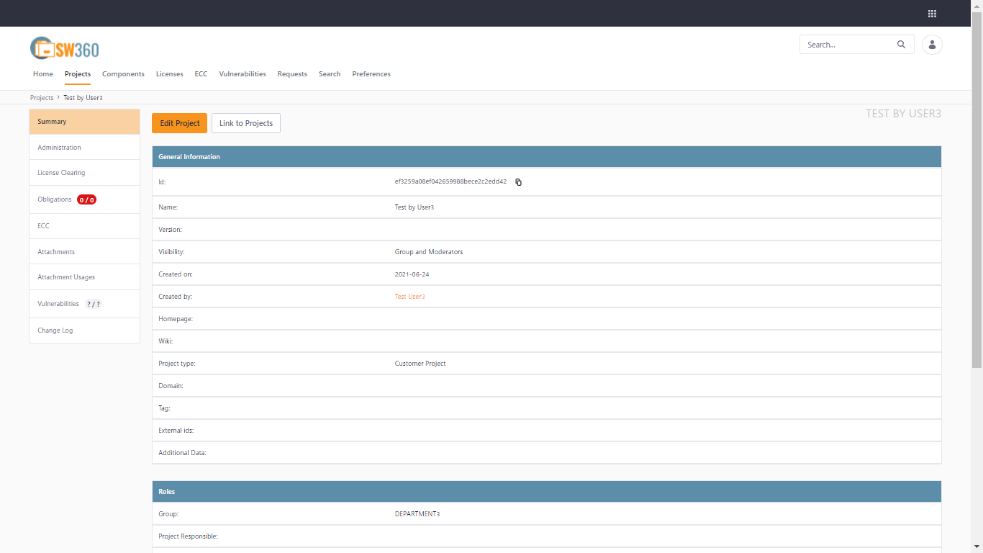Click the scrollbar down arrow
Viewport: 983px width, 553px height.
(978, 547)
